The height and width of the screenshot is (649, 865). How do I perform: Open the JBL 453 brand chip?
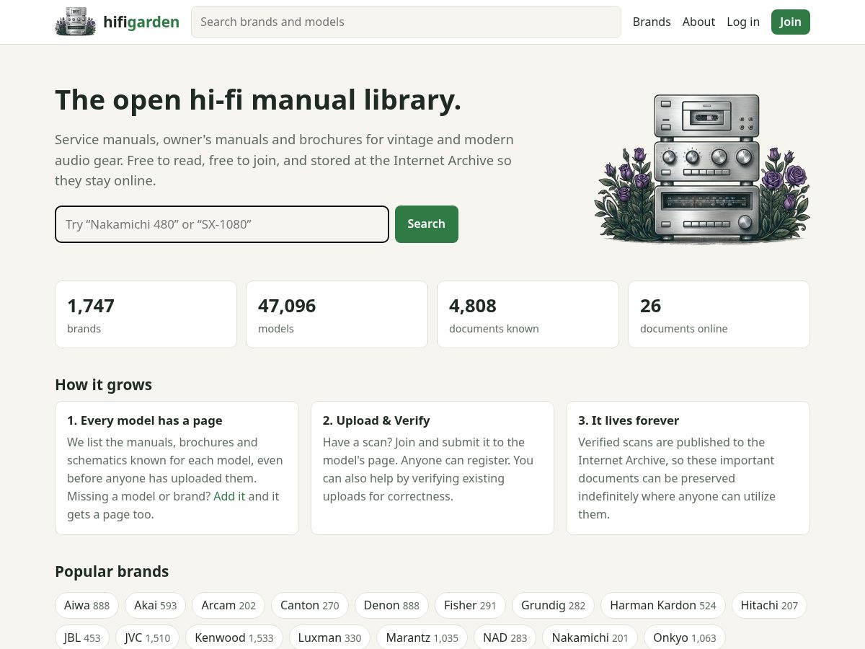coord(82,637)
